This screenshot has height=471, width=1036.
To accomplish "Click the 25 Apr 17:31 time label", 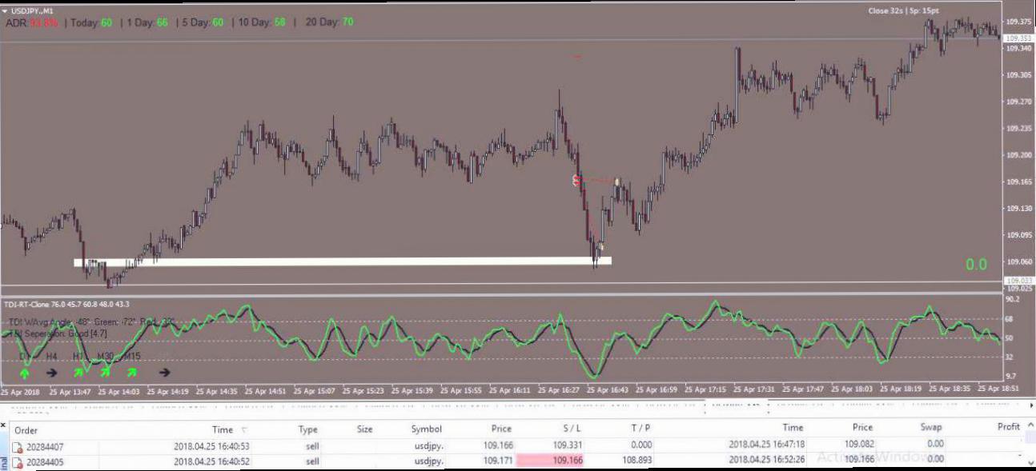I will pos(754,389).
